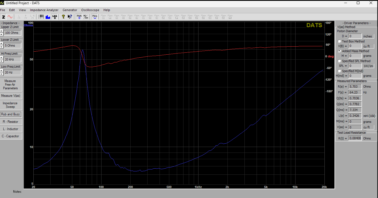Decrease Upper Z Limit with down arrow

pyautogui.click(x=1, y=34)
